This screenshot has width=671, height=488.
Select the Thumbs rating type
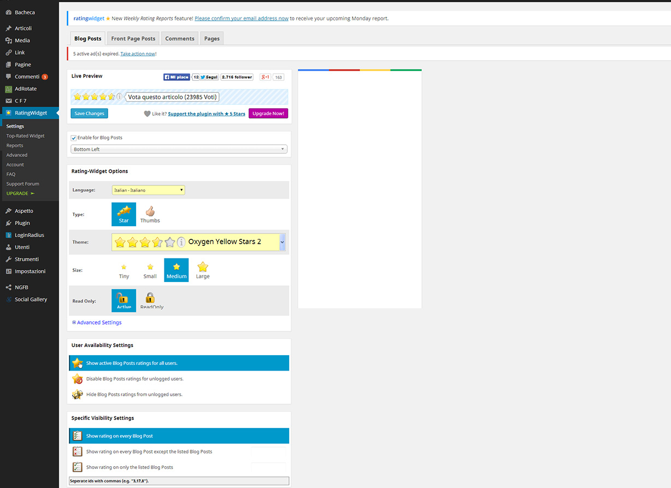coord(150,214)
